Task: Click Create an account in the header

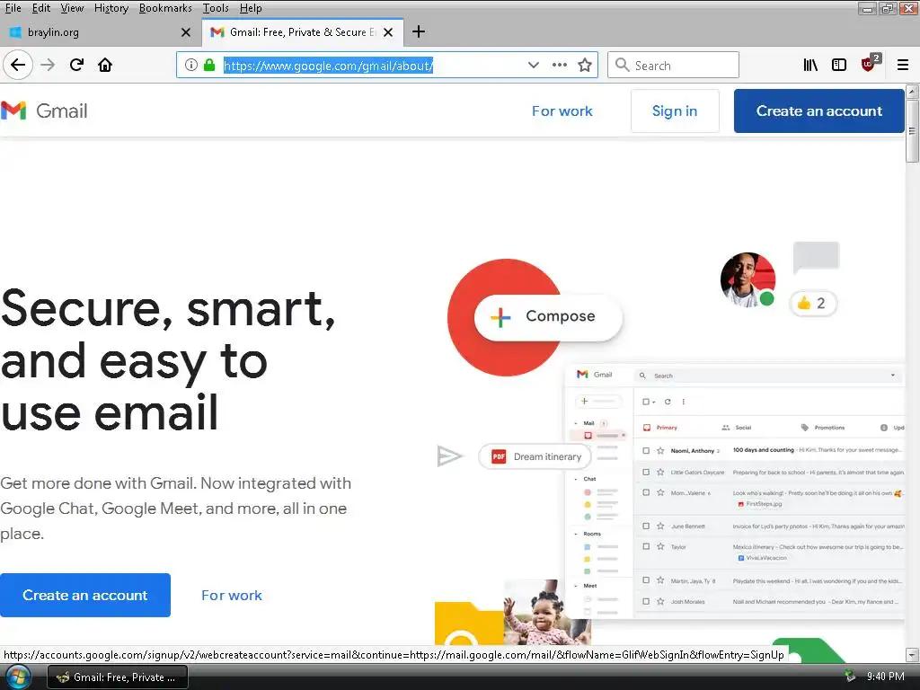Action: [x=819, y=111]
